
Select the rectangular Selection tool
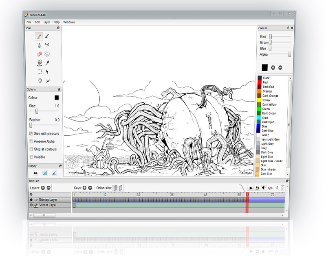coord(40,72)
